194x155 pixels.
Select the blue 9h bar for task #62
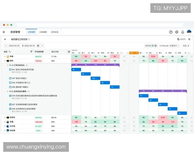click(x=105, y=83)
